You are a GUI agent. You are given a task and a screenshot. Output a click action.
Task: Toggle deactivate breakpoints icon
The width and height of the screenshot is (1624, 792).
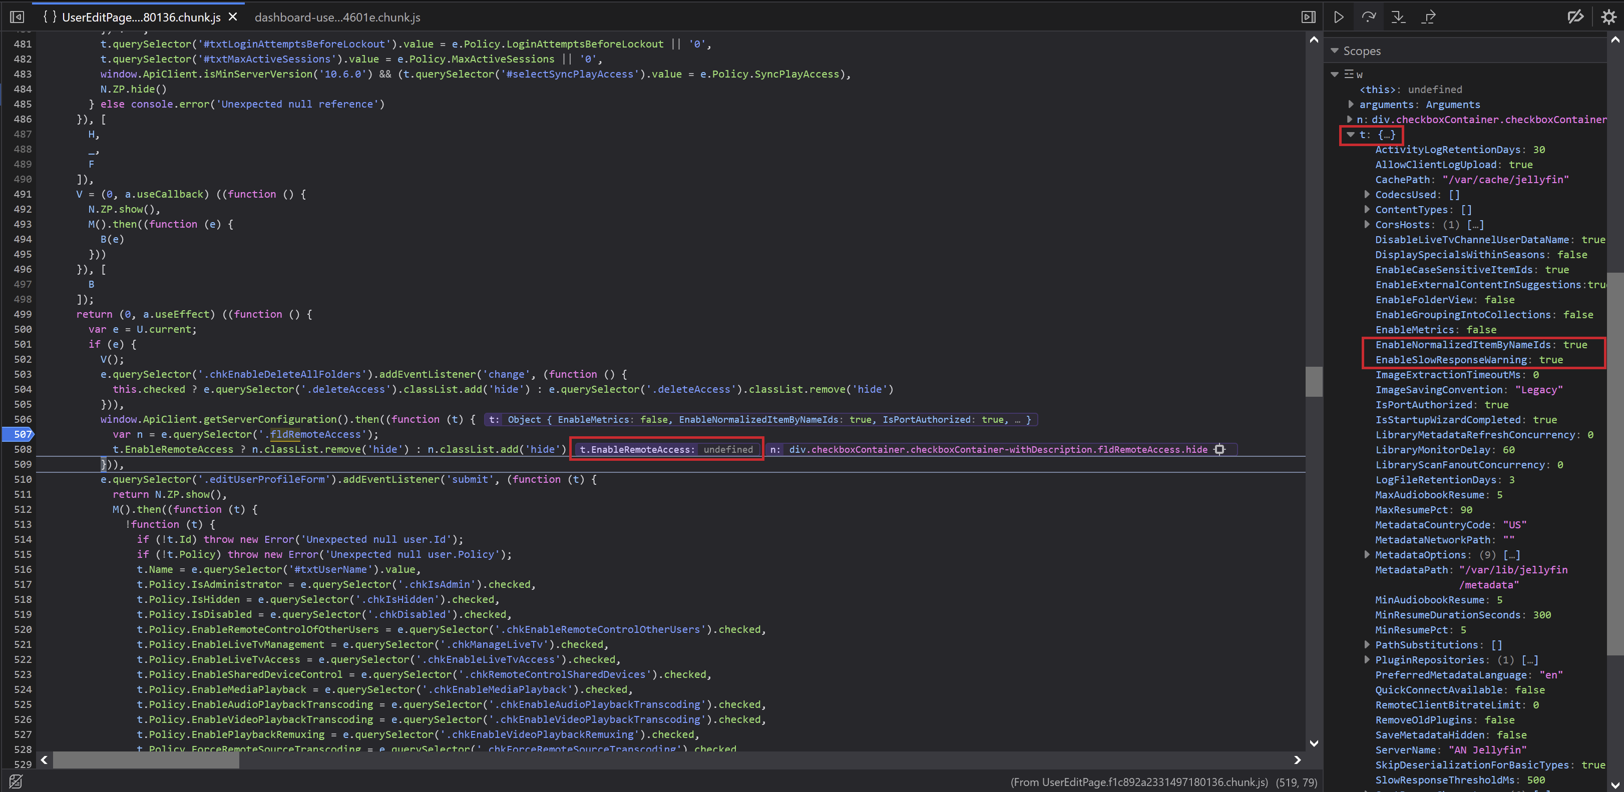[x=1575, y=17]
